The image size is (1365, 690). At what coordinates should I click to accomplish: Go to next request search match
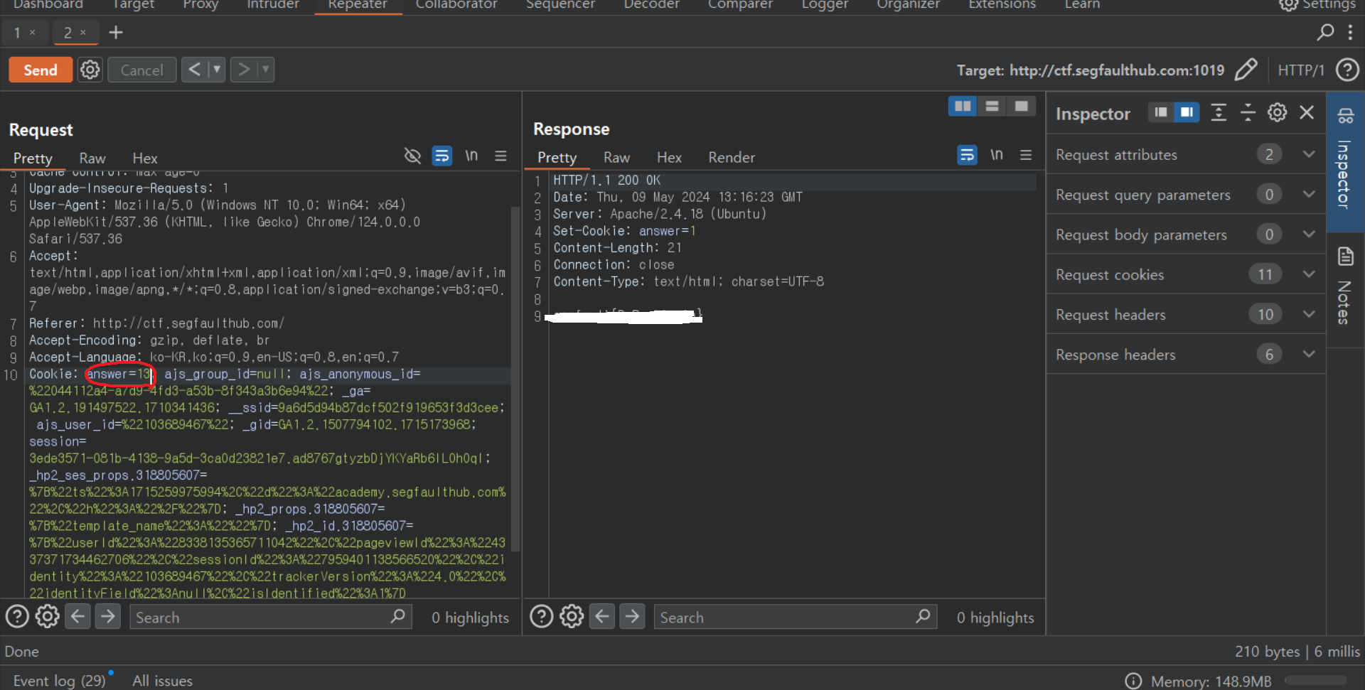point(107,616)
